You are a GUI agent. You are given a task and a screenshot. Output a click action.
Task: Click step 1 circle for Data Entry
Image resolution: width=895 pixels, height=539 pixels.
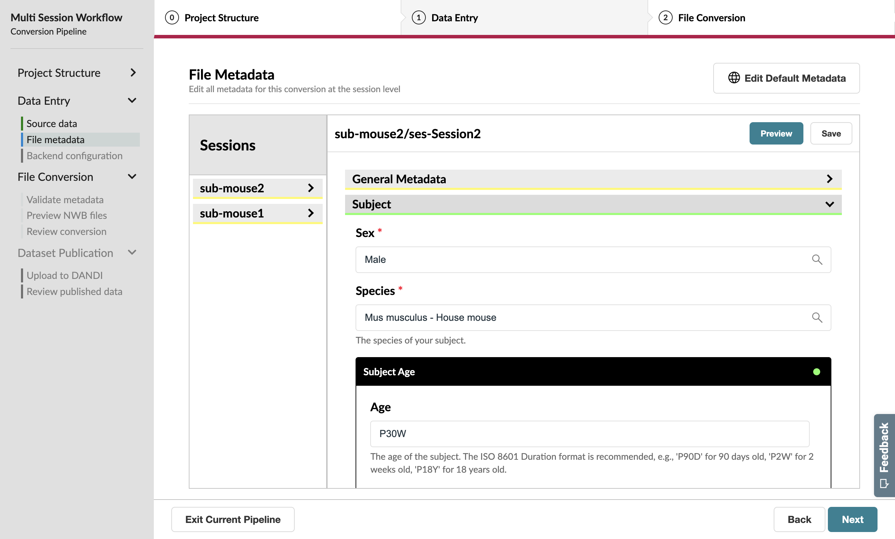pos(418,17)
